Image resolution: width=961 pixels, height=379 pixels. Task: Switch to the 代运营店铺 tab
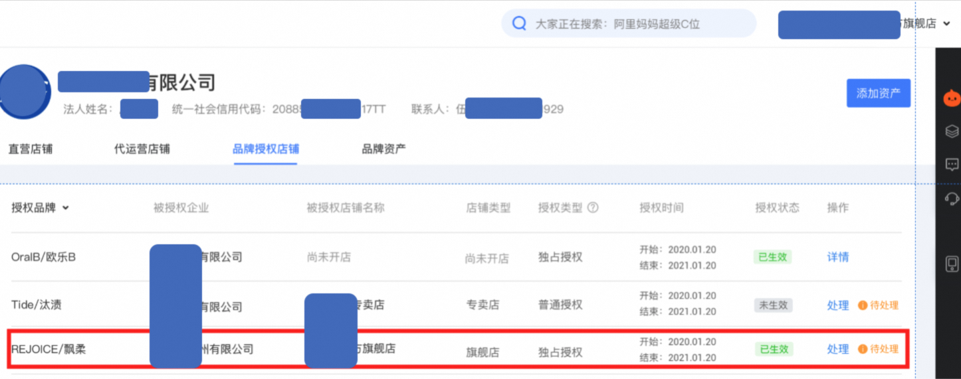pos(142,149)
